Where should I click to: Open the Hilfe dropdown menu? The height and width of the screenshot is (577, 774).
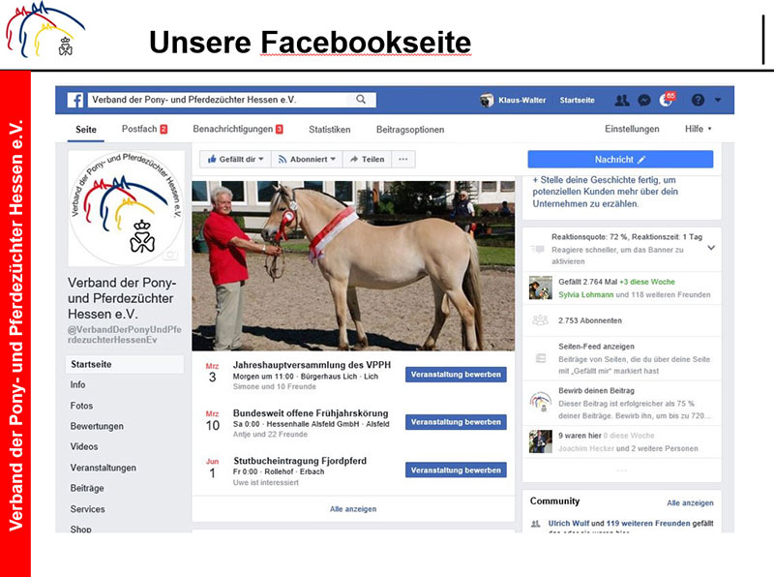coord(698,129)
